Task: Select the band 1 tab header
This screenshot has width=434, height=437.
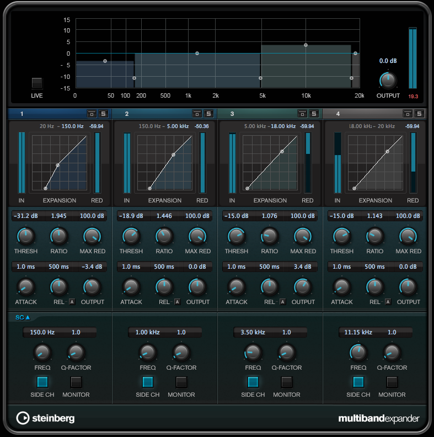Action: [x=60, y=114]
